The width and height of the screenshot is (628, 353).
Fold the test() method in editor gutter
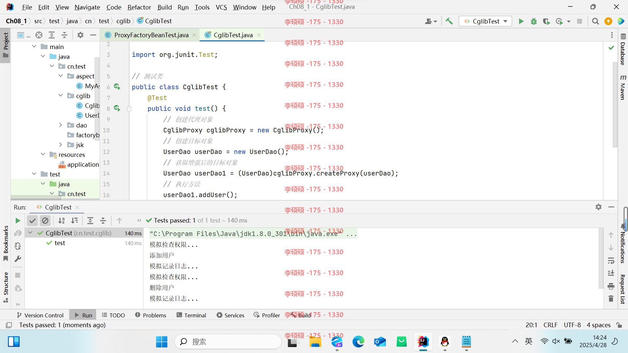[x=130, y=109]
